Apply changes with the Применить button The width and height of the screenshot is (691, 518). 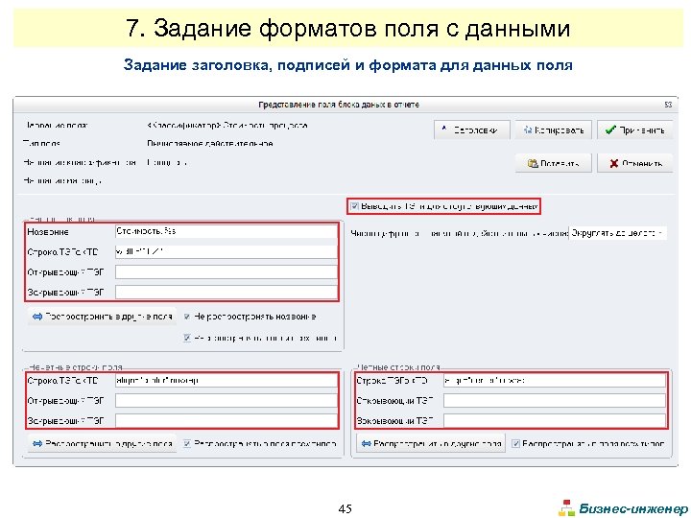(635, 129)
